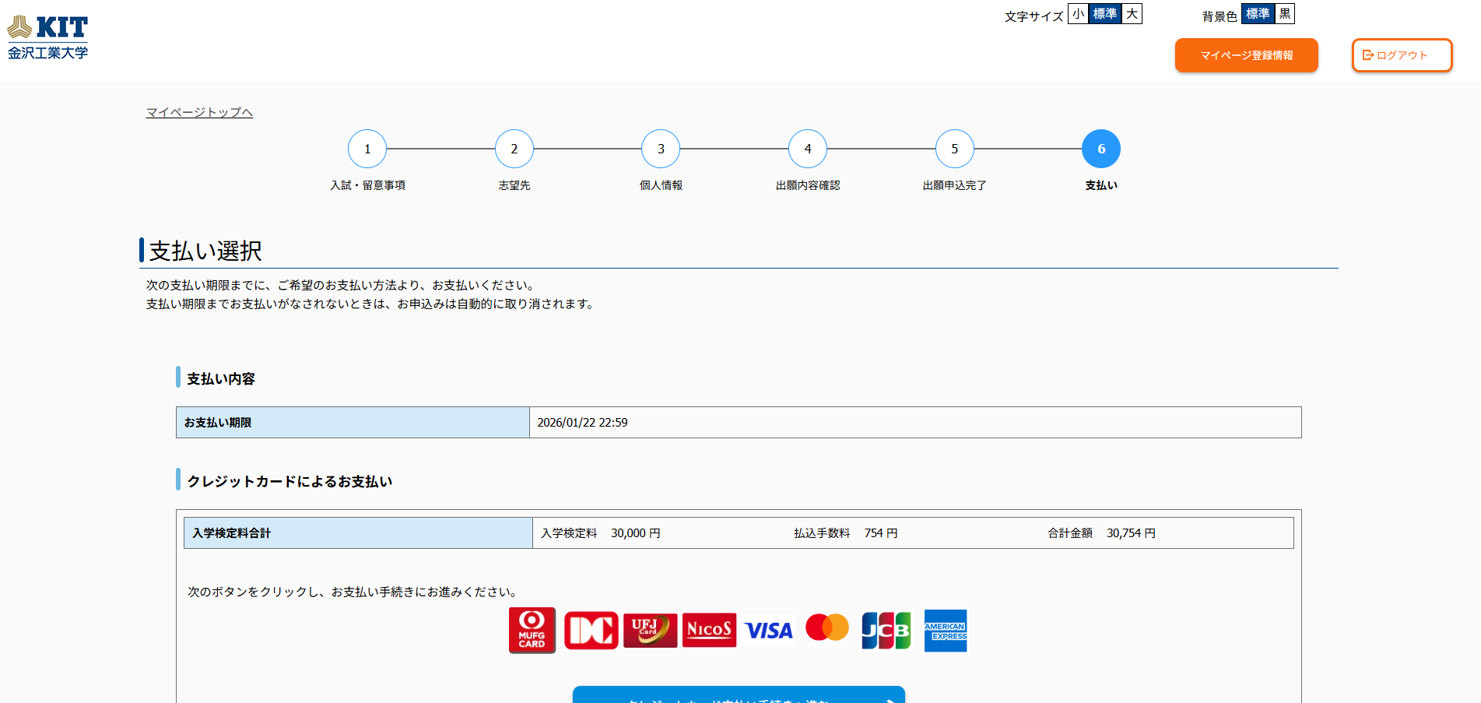Log out using the ログアウト button
Screen dimensions: 1481x703
point(1402,55)
